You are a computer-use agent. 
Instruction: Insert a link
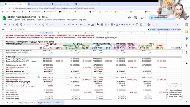[133, 24]
